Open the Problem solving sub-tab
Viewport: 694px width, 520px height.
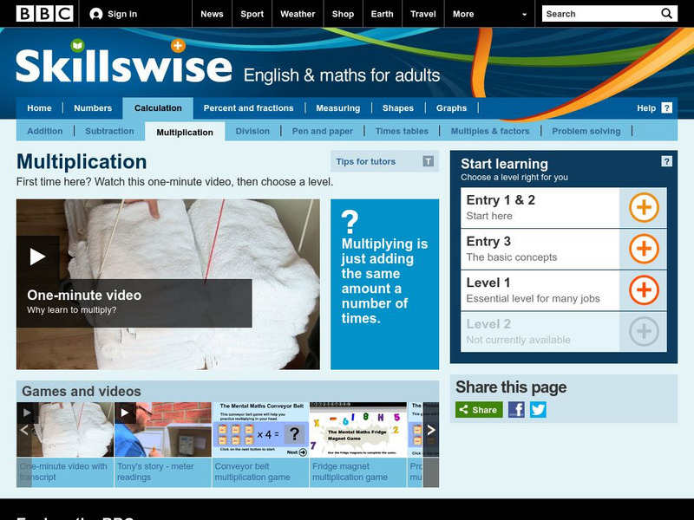pos(586,131)
